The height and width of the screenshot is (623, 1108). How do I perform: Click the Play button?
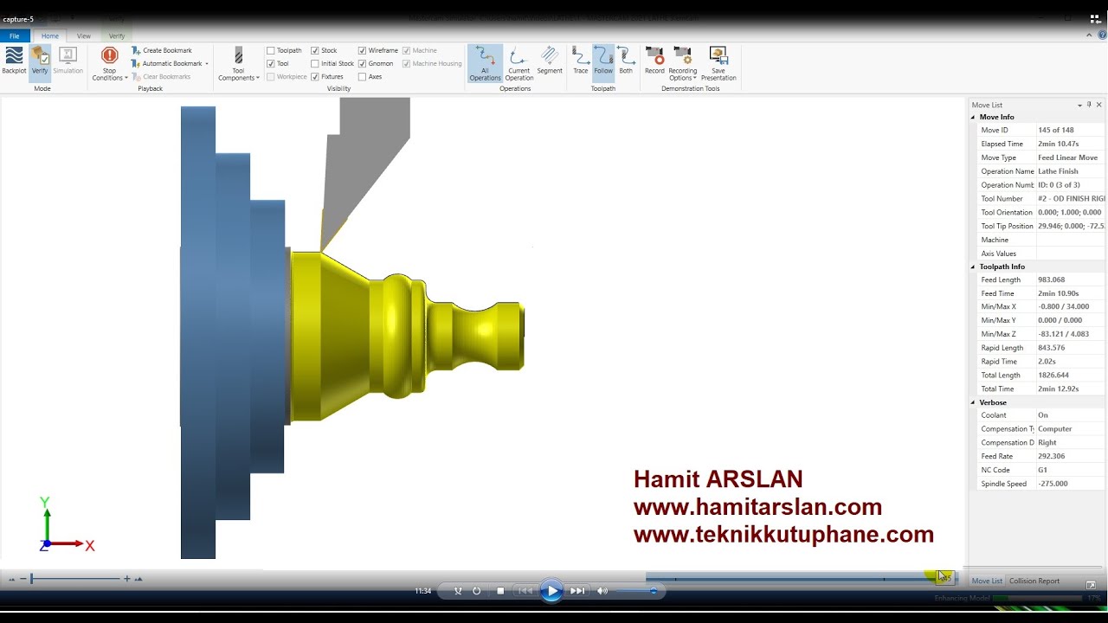(x=551, y=591)
